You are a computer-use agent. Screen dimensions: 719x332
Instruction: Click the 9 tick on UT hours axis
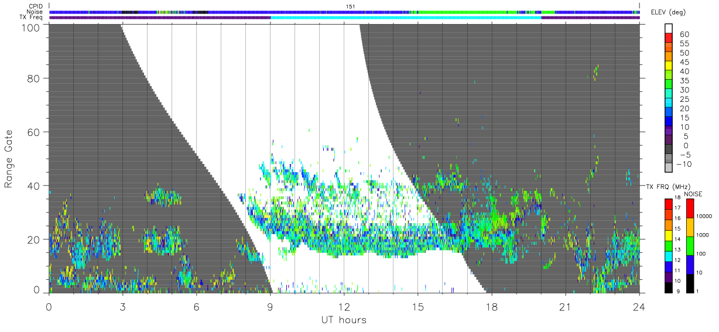(x=270, y=307)
